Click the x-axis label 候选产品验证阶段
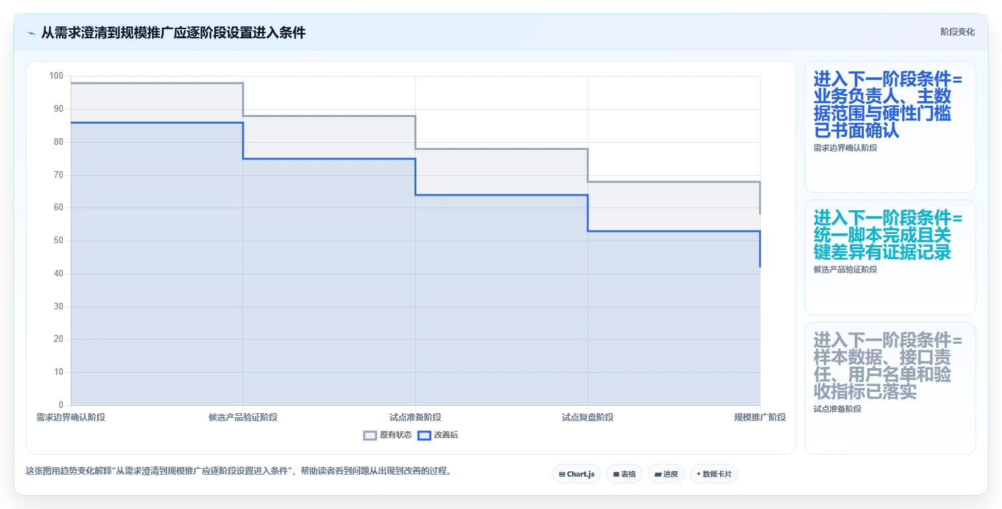The height and width of the screenshot is (509, 1002). tap(243, 417)
